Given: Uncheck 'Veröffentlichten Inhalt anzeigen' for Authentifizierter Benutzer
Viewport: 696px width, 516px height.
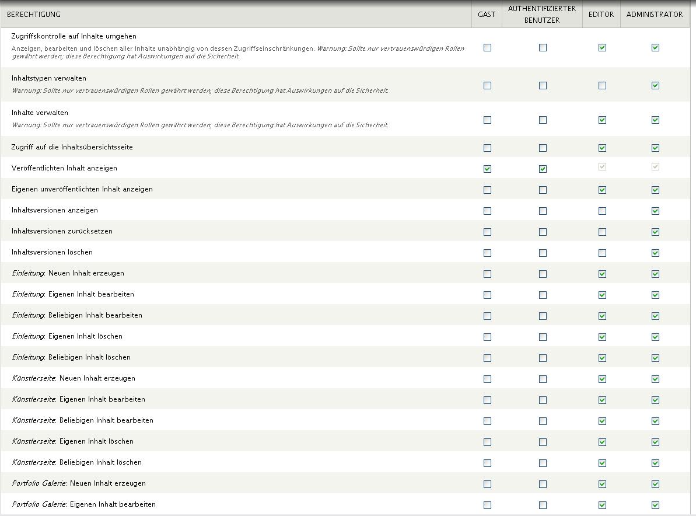Looking at the screenshot, I should [543, 169].
